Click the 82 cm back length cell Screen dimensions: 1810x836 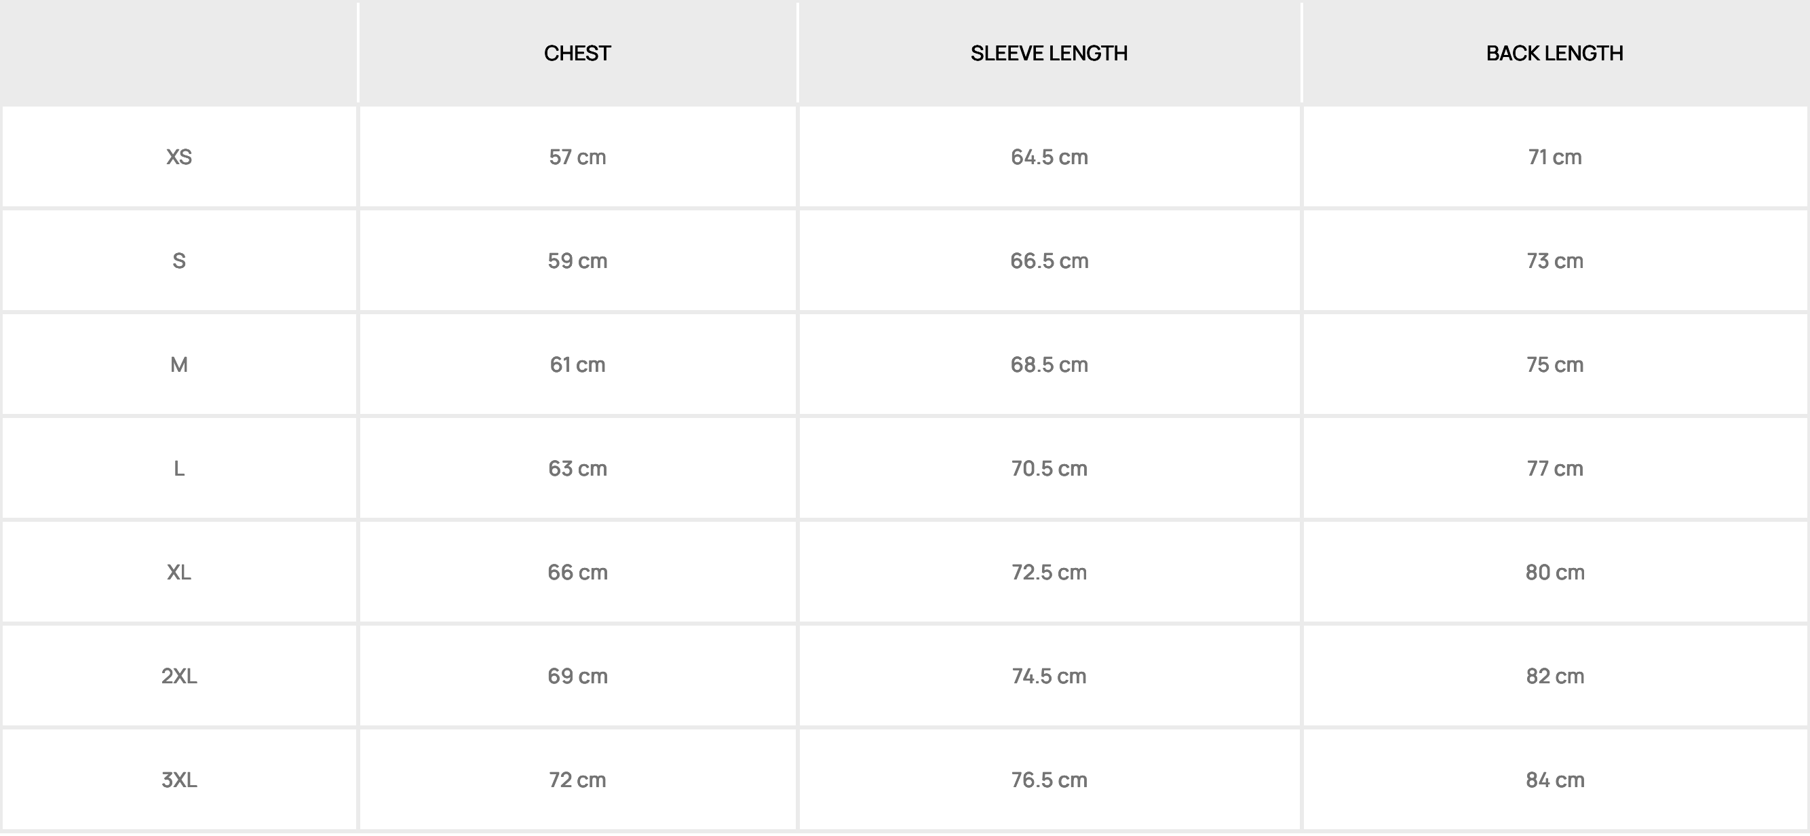click(1554, 676)
